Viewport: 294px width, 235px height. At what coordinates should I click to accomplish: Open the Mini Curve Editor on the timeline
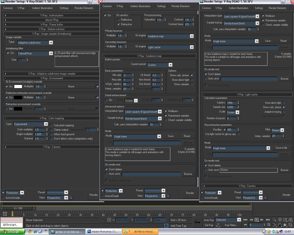pyautogui.click(x=5, y=213)
